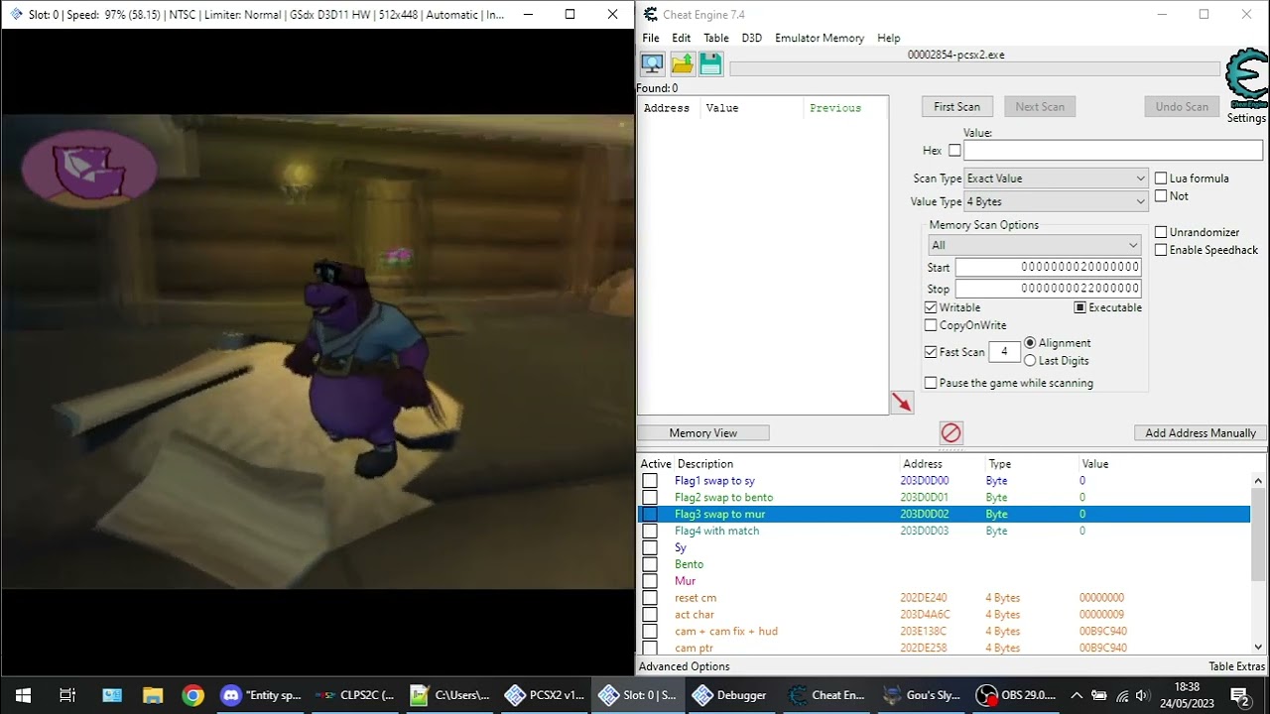The height and width of the screenshot is (714, 1270).
Task: Switch to Gou's Sly taskbar window
Action: [922, 695]
